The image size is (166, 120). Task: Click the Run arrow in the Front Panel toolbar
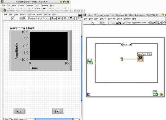(x=13, y=18)
